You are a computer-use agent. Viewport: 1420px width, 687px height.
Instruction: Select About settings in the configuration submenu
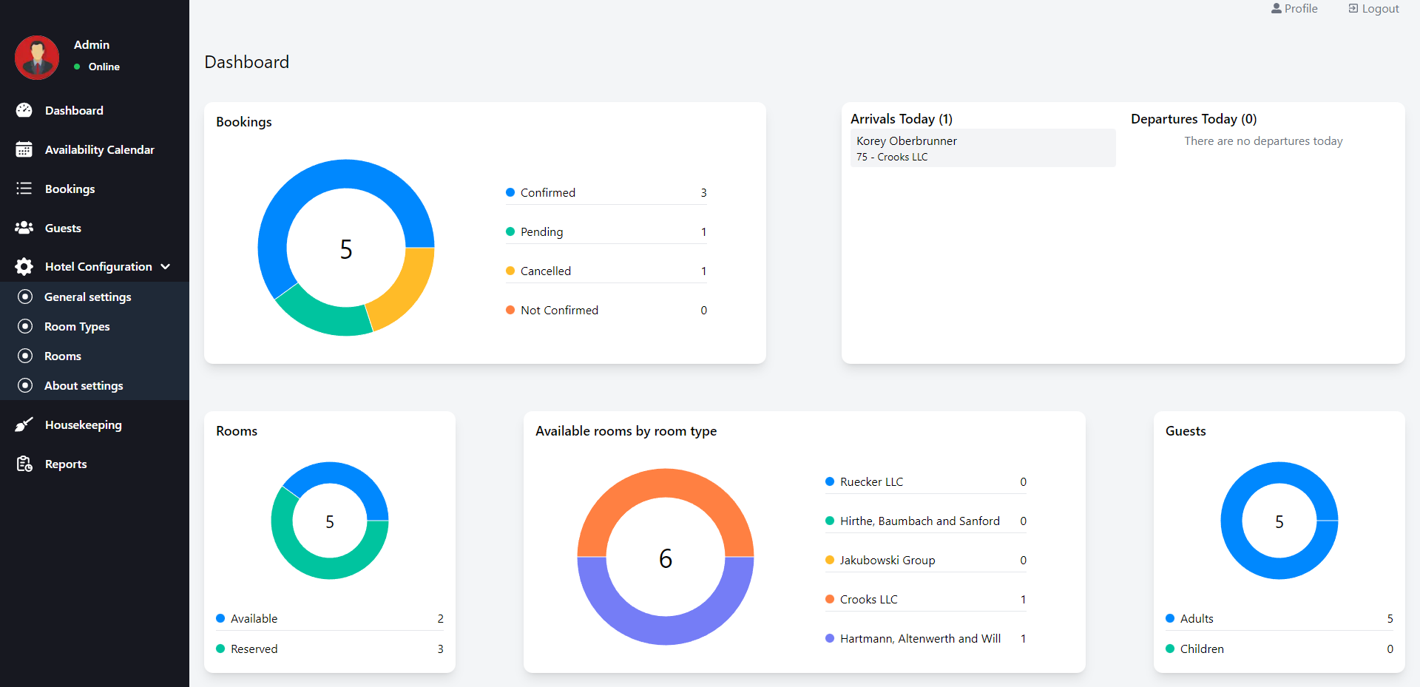coord(83,385)
